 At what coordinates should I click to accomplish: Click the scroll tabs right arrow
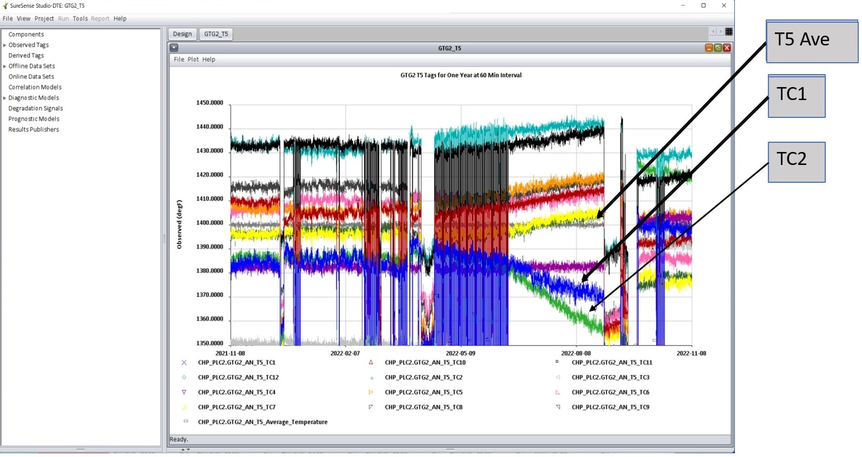pos(720,32)
